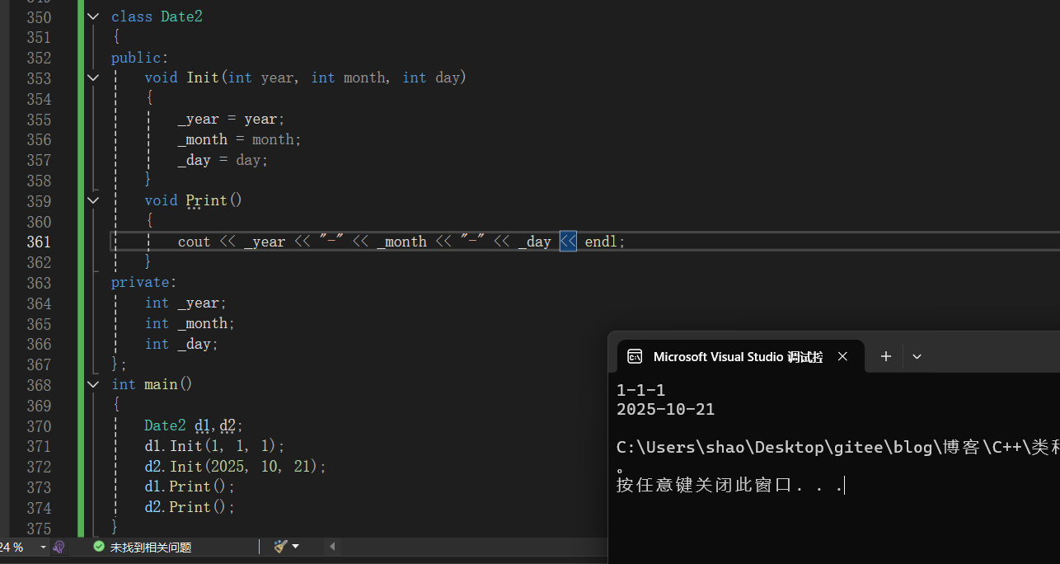Click the d1.Init(1, 1, 1); line
The height and width of the screenshot is (564, 1060).
214,446
